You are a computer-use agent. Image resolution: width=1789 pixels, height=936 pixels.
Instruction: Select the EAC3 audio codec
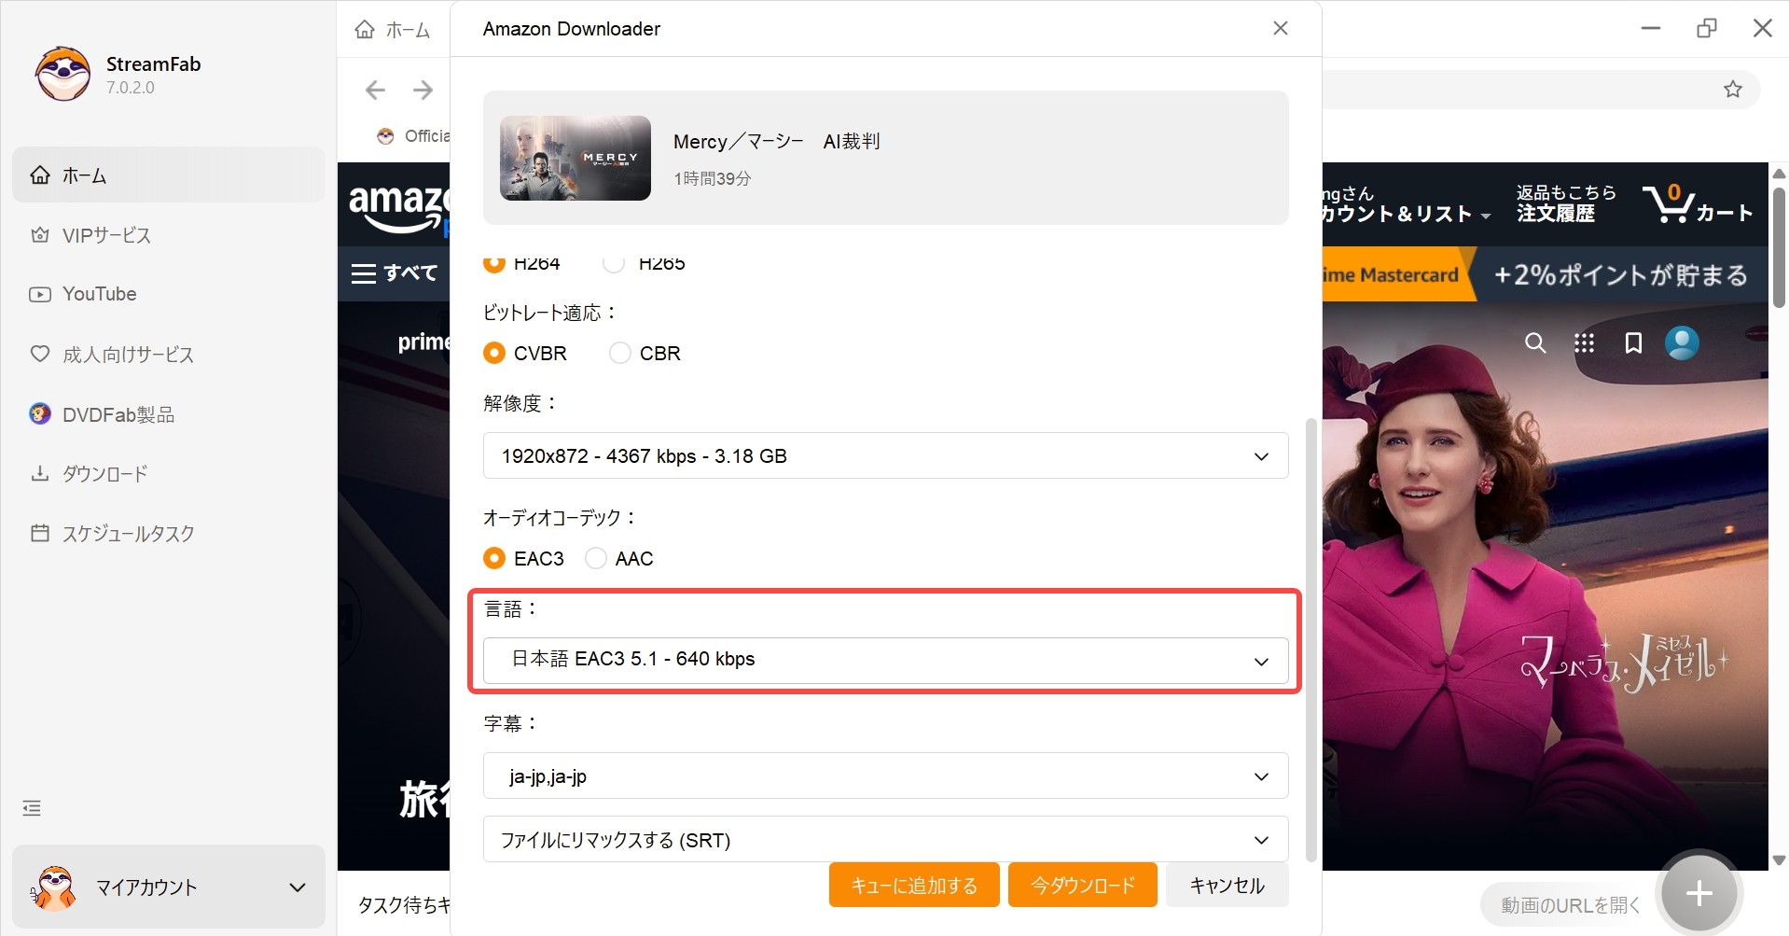(x=493, y=559)
